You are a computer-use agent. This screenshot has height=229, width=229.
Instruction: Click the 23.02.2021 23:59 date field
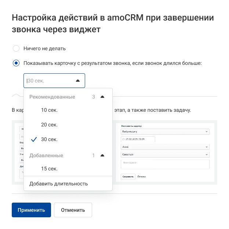click(138, 139)
